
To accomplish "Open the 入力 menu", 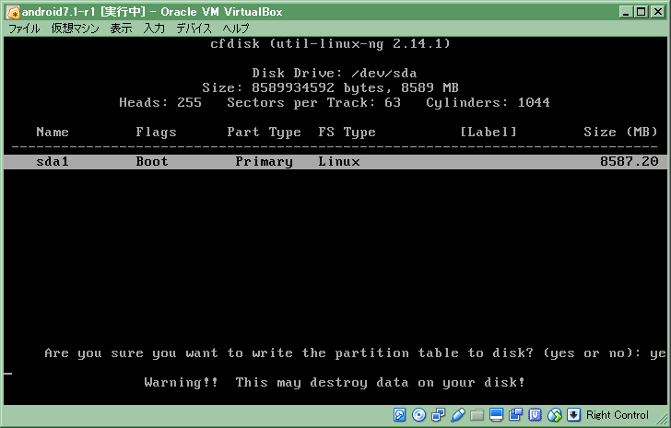I will point(154,29).
